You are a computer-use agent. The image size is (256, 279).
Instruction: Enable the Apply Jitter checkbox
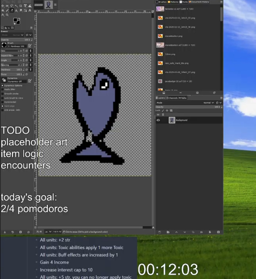pos(2,89)
